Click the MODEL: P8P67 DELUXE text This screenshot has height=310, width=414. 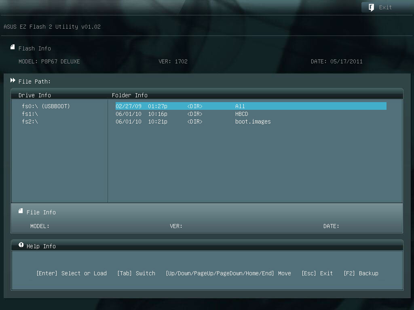point(49,61)
